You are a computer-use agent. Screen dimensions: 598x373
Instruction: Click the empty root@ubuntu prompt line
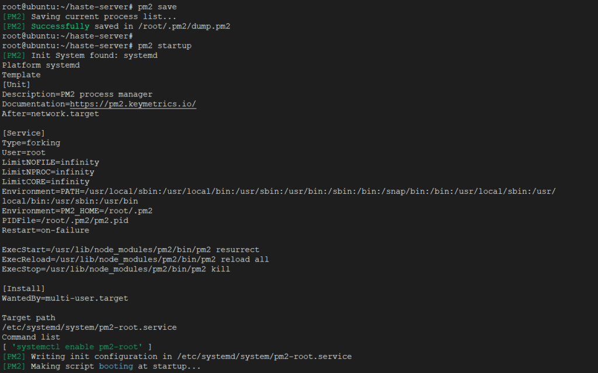68,36
